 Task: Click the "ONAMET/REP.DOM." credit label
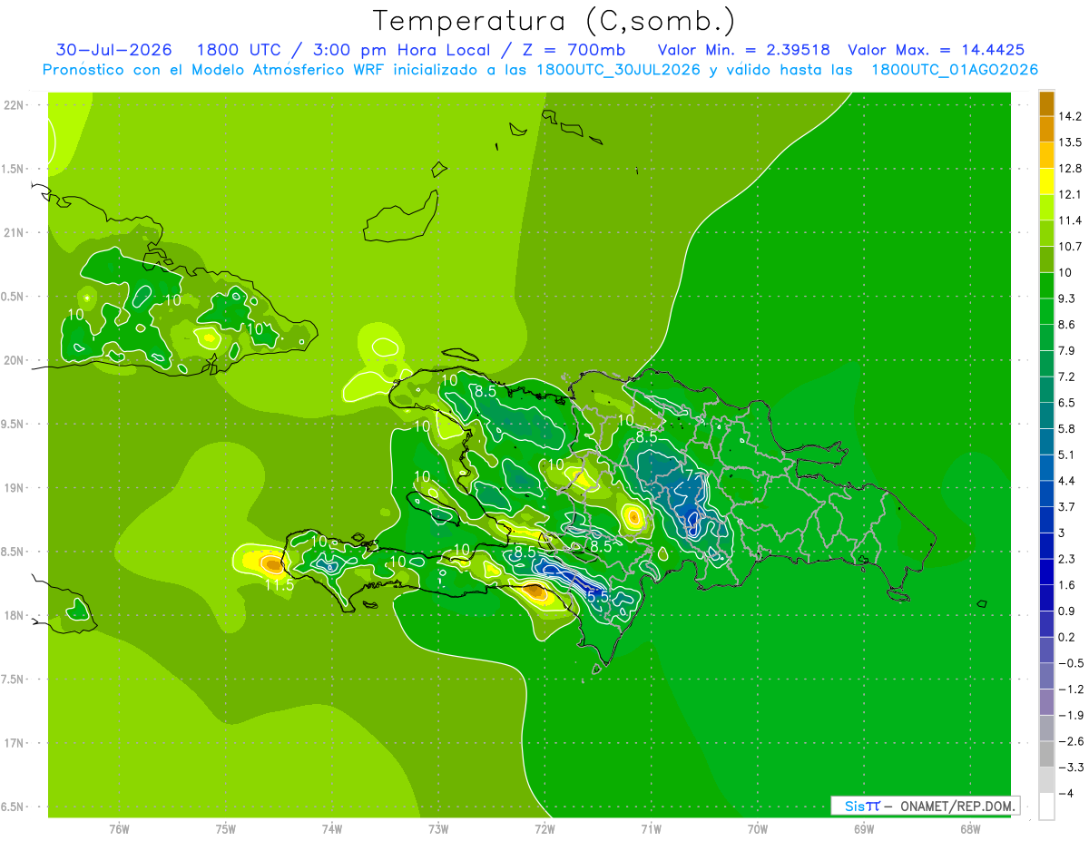(958, 806)
